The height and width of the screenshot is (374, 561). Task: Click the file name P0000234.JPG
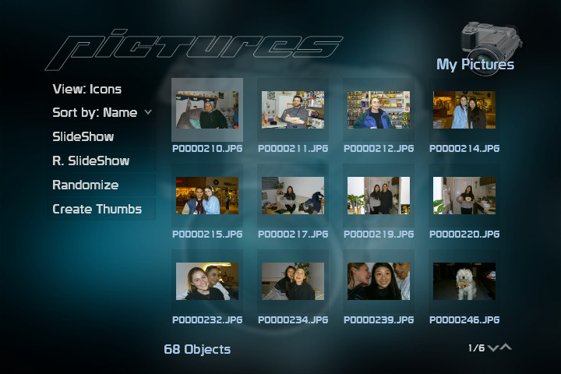pyautogui.click(x=293, y=320)
